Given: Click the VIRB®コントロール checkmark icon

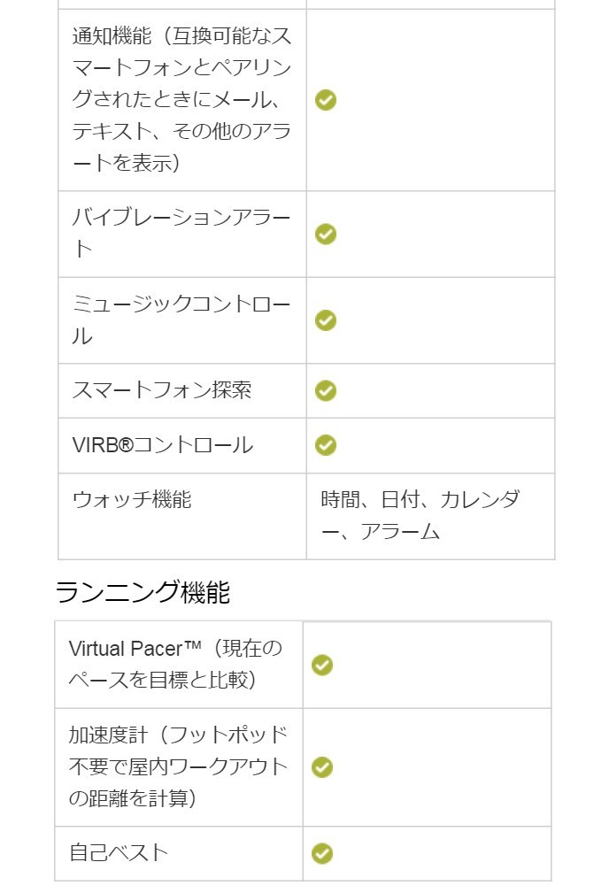Looking at the screenshot, I should pos(326,445).
